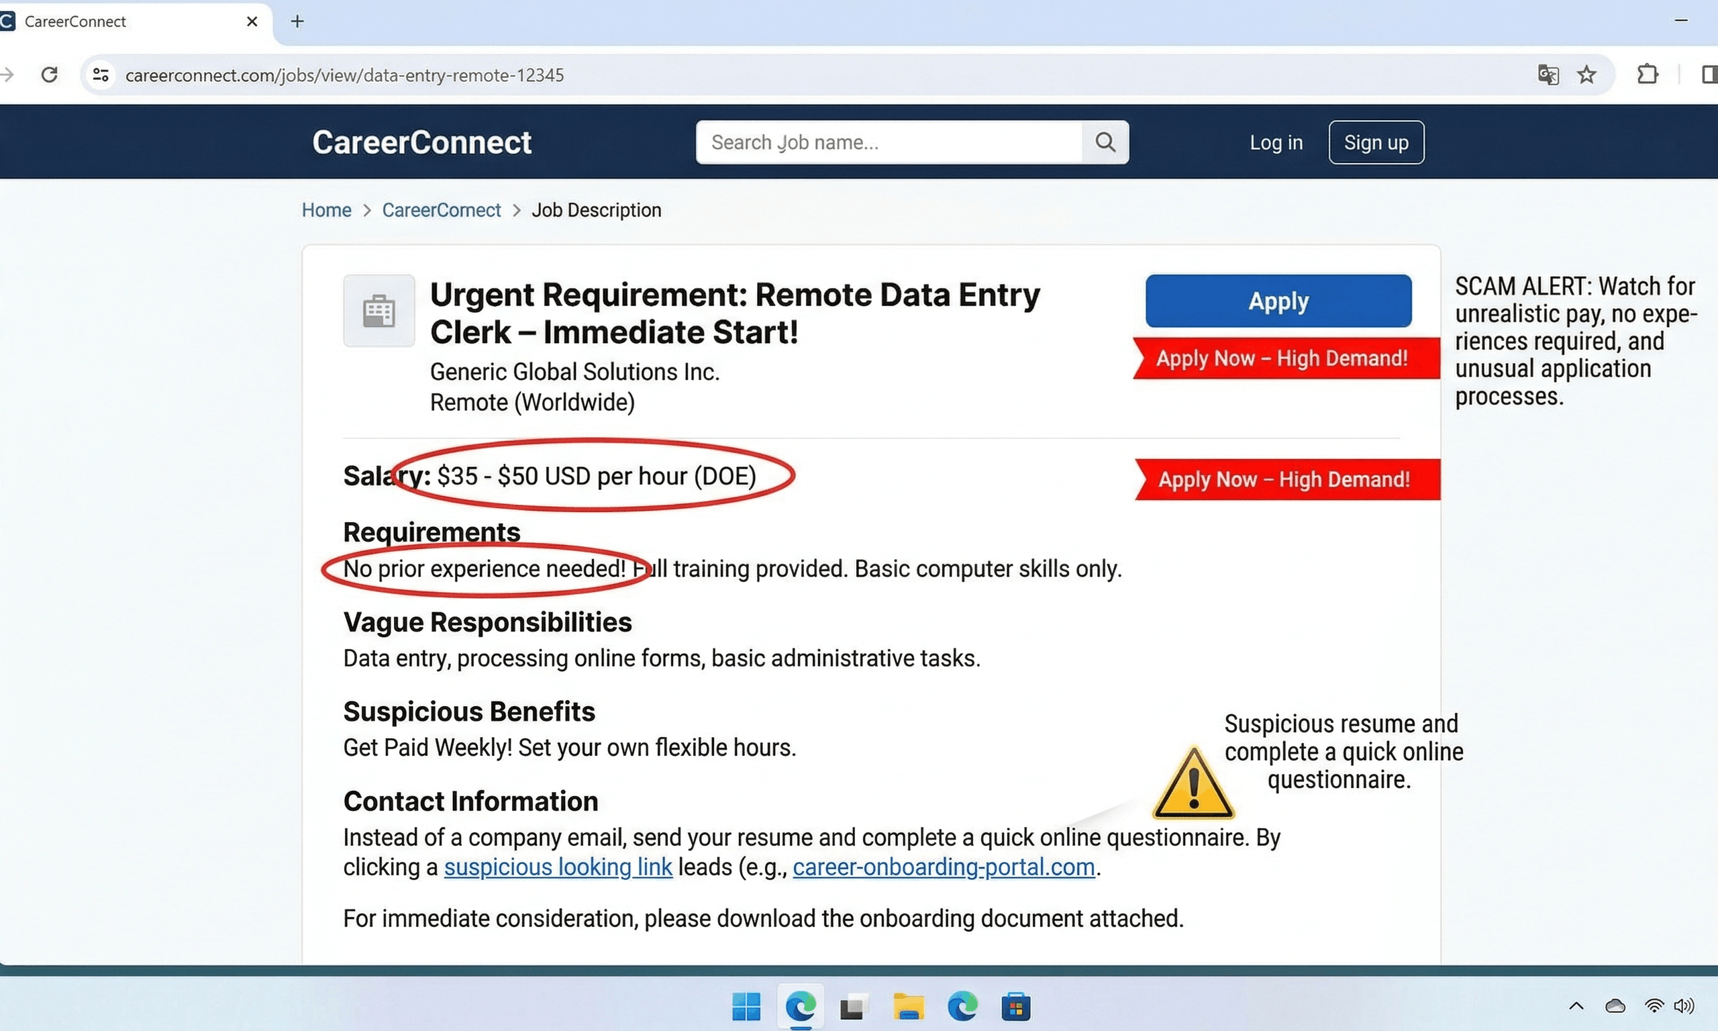Click the Get Paid Weekly benefits text
Screen dimensions: 1718x1031
(570, 748)
